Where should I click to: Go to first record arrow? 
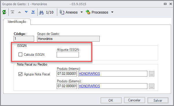[12, 12]
